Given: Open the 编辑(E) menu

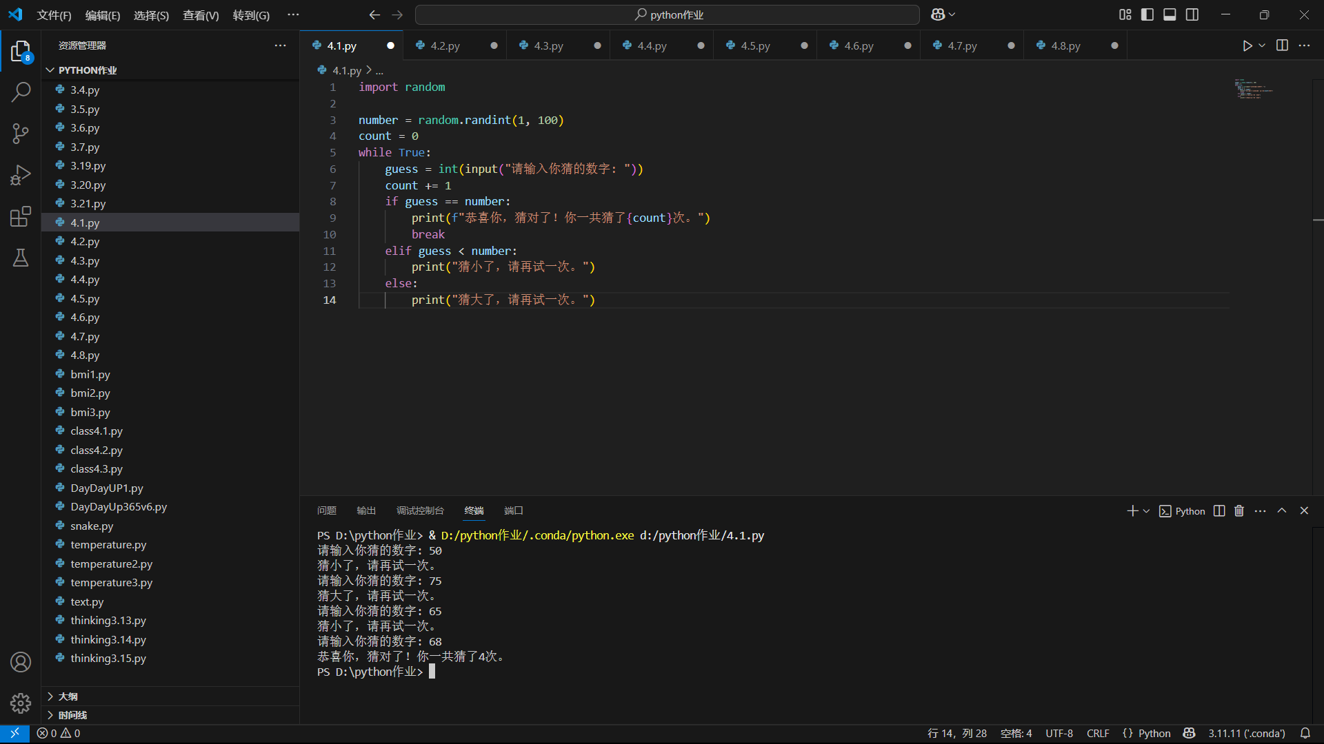Looking at the screenshot, I should click(102, 15).
